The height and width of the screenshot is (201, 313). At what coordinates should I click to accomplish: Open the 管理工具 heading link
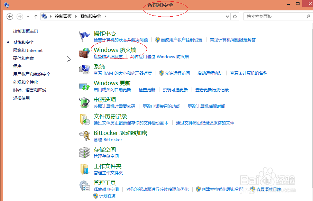105,183
